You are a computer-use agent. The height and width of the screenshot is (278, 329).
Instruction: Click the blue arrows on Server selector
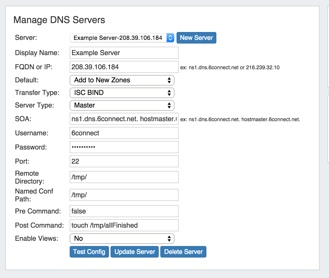pos(170,38)
